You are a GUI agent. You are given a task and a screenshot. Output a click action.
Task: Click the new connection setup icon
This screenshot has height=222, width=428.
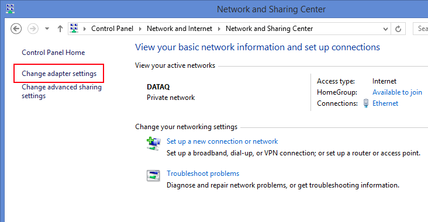point(153,144)
